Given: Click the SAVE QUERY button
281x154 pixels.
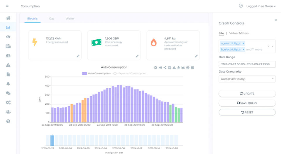Looking at the screenshot, I should coord(247,103).
